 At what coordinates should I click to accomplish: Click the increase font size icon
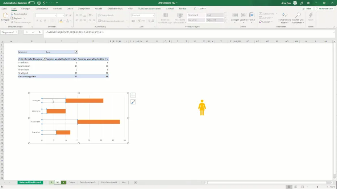66,15
